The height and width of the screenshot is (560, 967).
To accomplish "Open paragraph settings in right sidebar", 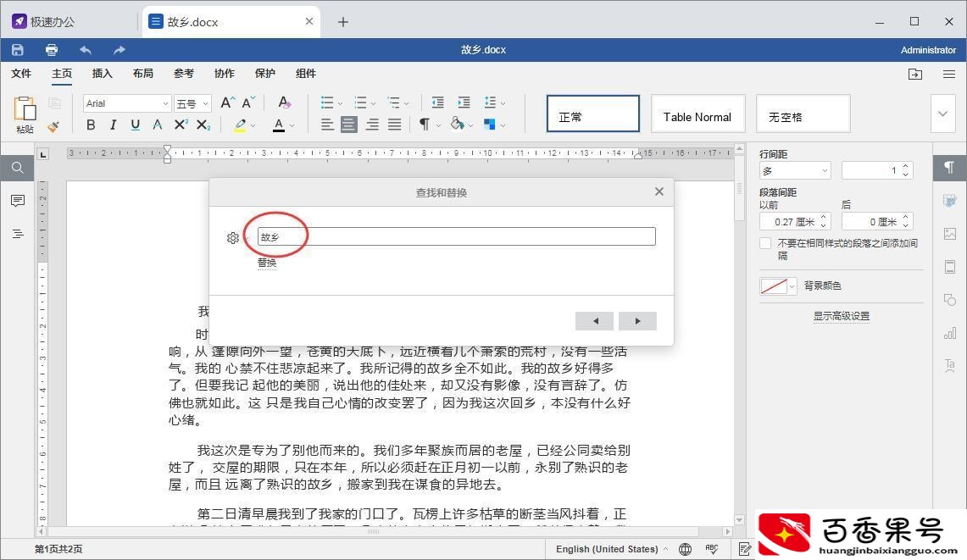I will [x=950, y=167].
